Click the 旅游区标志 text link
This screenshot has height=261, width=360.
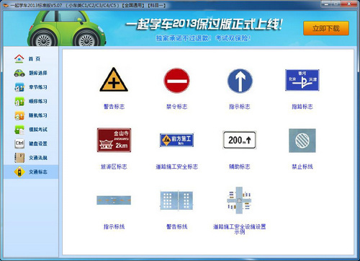[x=114, y=167]
